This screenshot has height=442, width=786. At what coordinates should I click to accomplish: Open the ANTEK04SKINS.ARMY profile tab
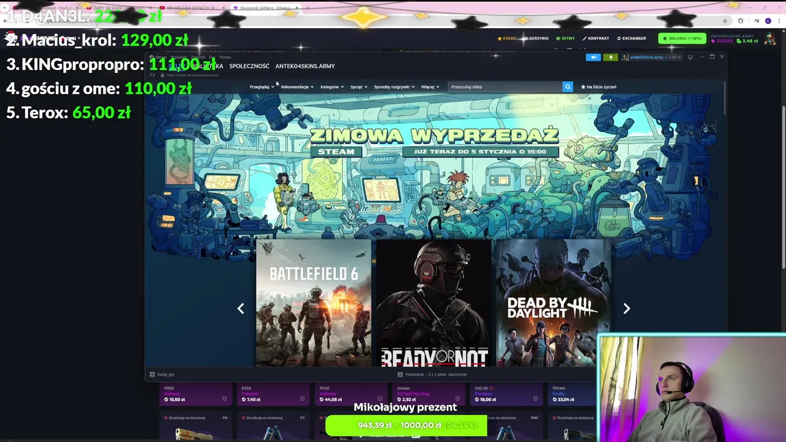coord(305,66)
